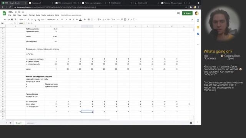The height and width of the screenshot is (138, 246).
Task: Click the cell name box
Action: (x=6, y=23)
